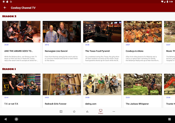
Task: Open 'AND THE AWARD GOES TO...' episode thumbnail
Action: 21,31
